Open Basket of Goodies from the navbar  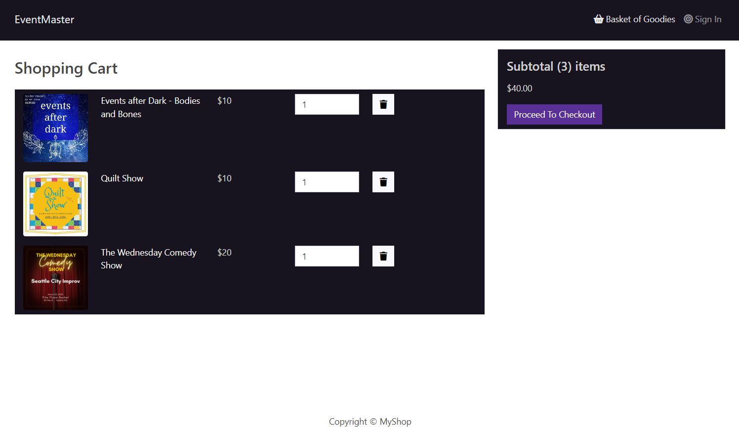640,19
